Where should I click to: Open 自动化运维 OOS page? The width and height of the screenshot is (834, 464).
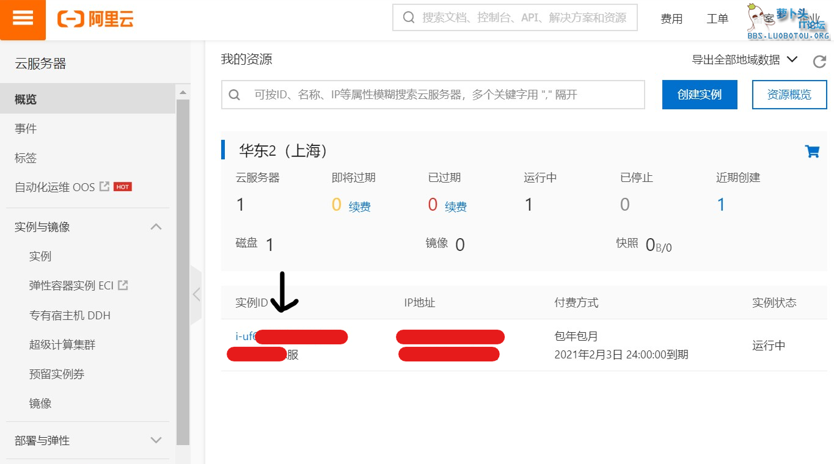pyautogui.click(x=55, y=187)
